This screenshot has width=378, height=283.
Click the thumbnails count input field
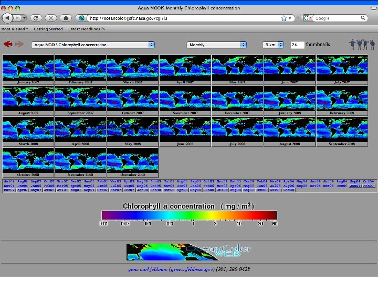pyautogui.click(x=297, y=45)
